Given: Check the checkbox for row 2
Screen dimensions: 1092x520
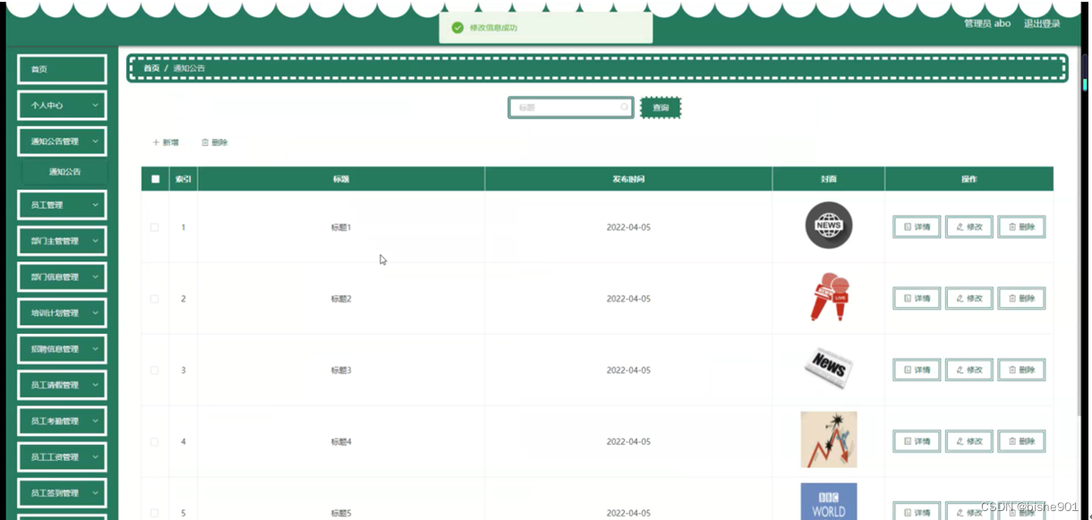Looking at the screenshot, I should click(x=154, y=299).
